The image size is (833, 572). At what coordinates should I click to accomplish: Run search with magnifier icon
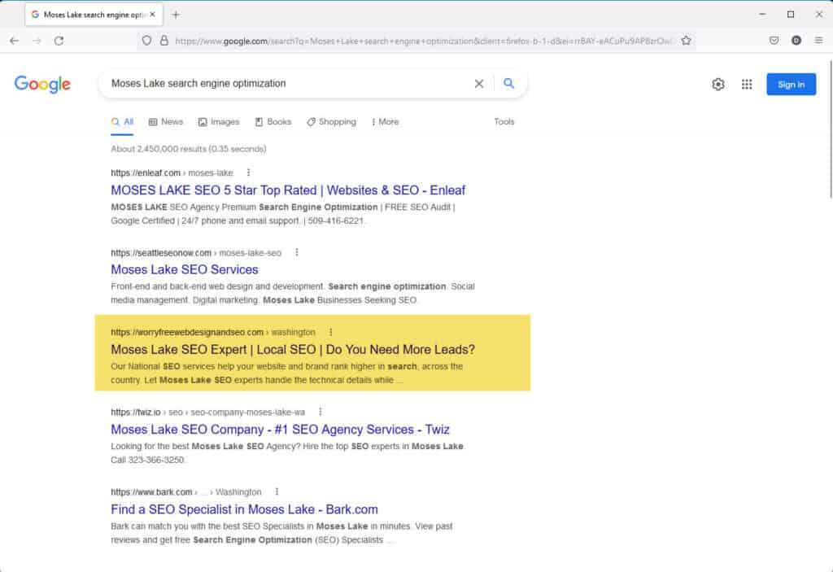(x=509, y=84)
